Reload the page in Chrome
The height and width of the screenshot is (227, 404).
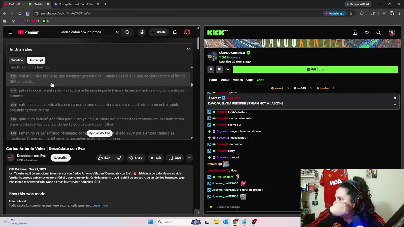click(x=20, y=13)
